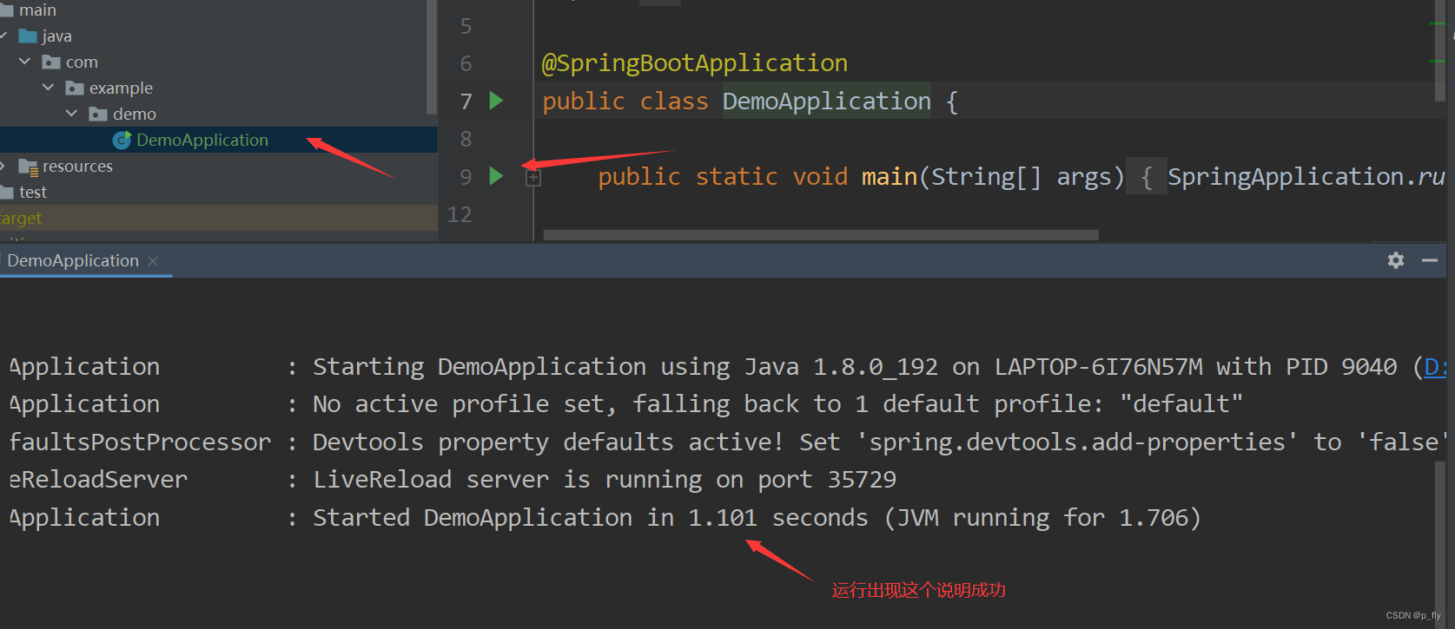Expand folded main method body
The width and height of the screenshot is (1455, 629).
533,178
